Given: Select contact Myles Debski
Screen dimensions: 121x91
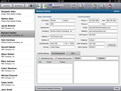Looking at the screenshot, I should click(x=17, y=55).
